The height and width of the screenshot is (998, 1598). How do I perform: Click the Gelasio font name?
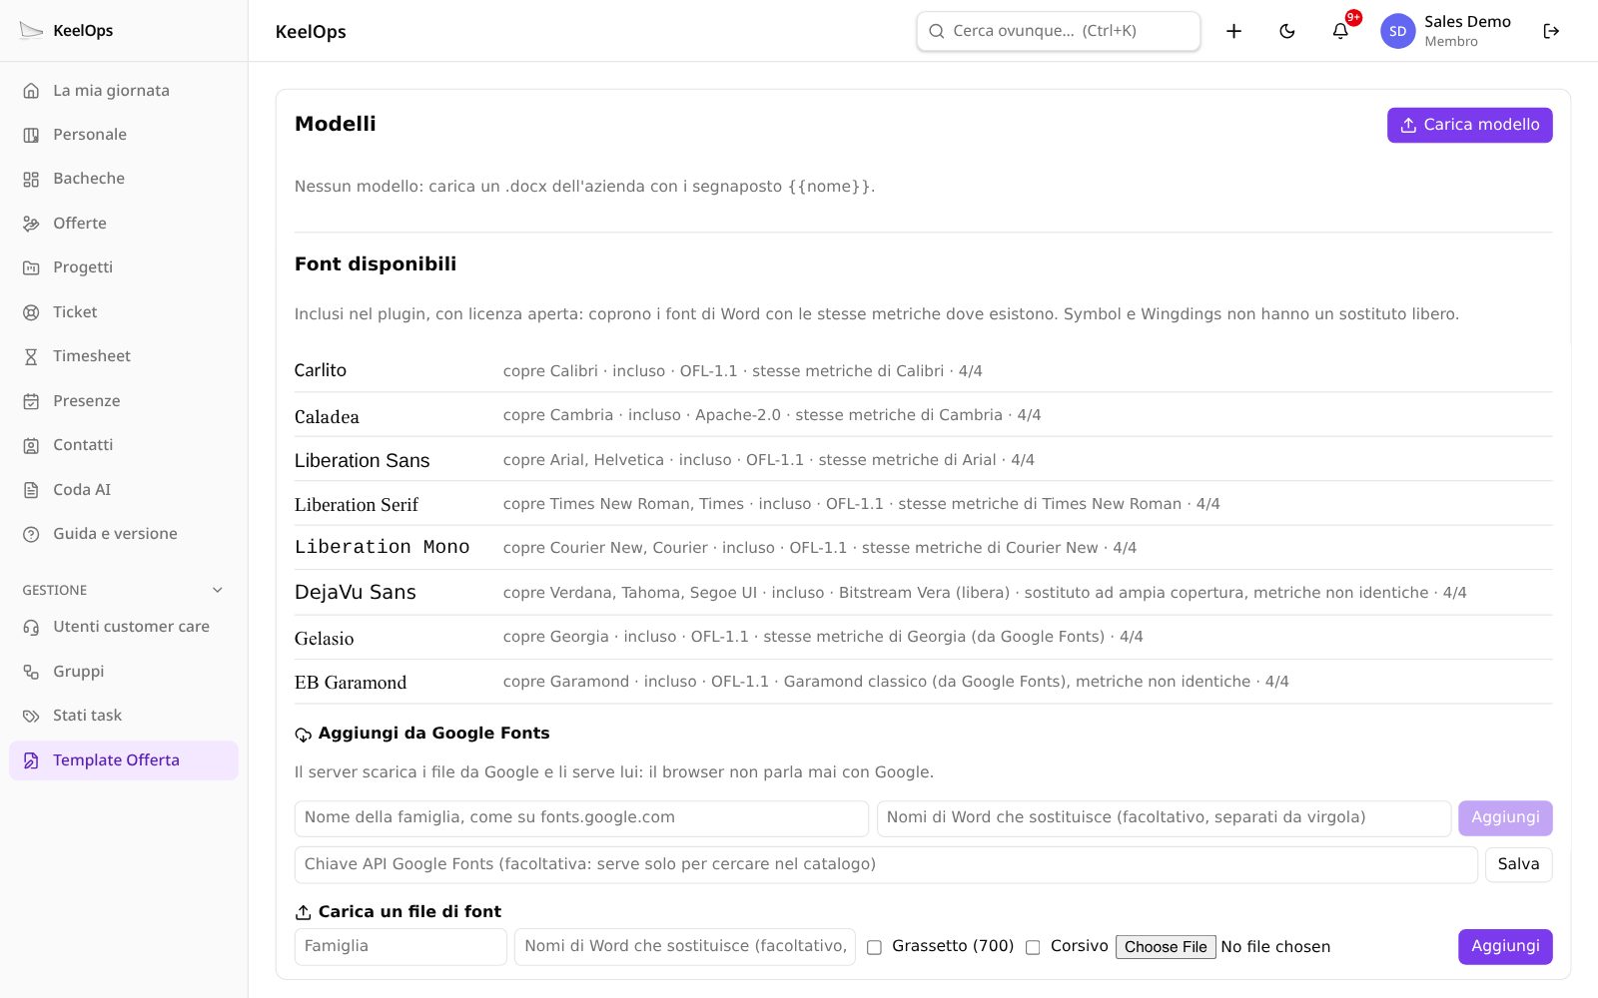(x=325, y=639)
